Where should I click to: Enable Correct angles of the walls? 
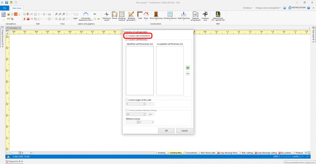tap(127, 100)
